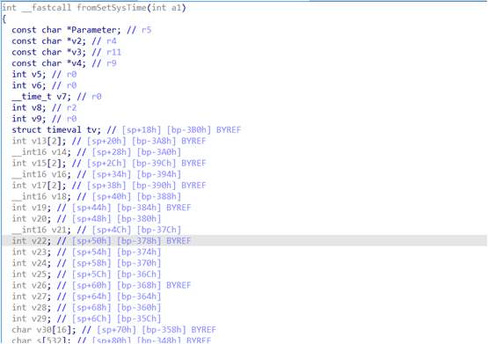Select the v15[2] array declaration
Viewport: 488px width, 344px height.
(39, 163)
